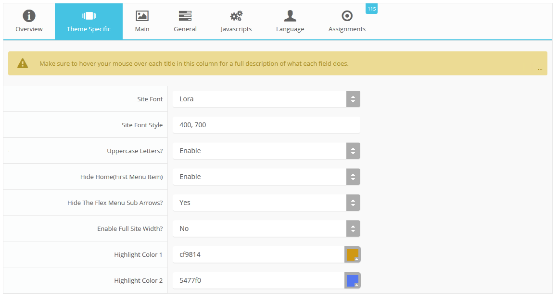Screen dimensions: 558x301
Task: Click the warning triangle icon
Action: click(x=23, y=63)
